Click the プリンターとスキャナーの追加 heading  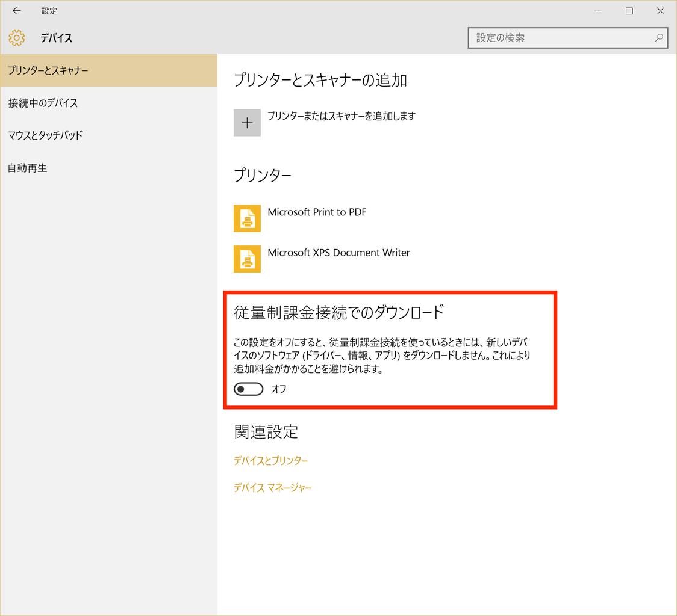pyautogui.click(x=320, y=80)
